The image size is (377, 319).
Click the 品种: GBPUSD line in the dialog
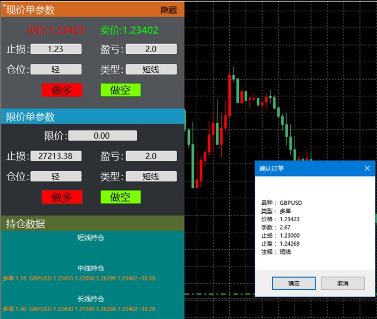tap(281, 203)
